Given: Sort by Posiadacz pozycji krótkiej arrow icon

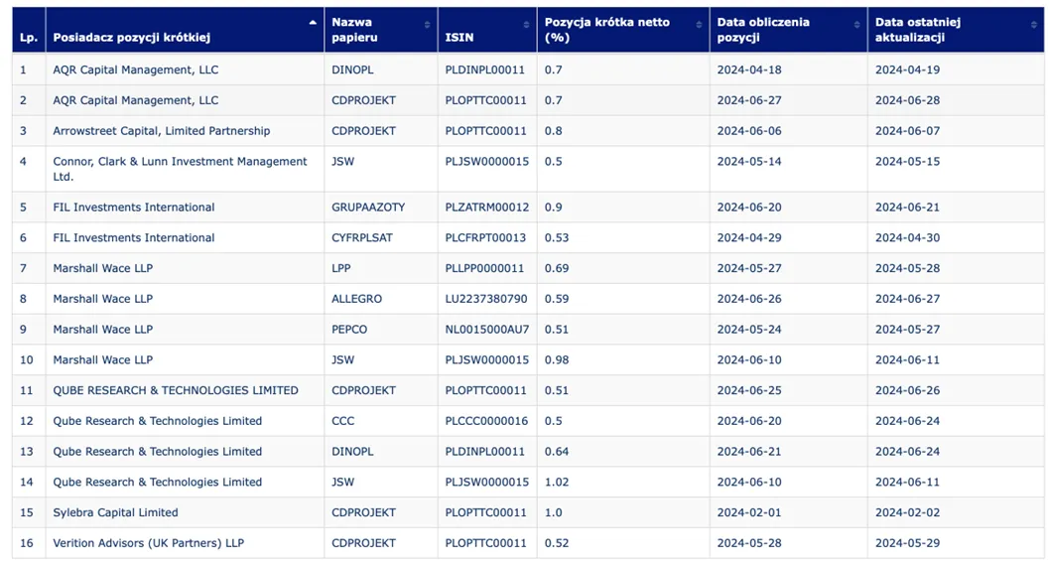Looking at the screenshot, I should point(313,23).
